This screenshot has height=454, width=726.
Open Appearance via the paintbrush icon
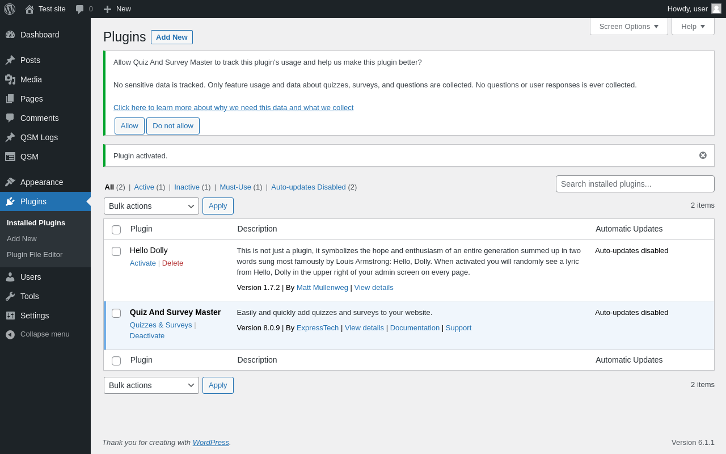pos(10,182)
